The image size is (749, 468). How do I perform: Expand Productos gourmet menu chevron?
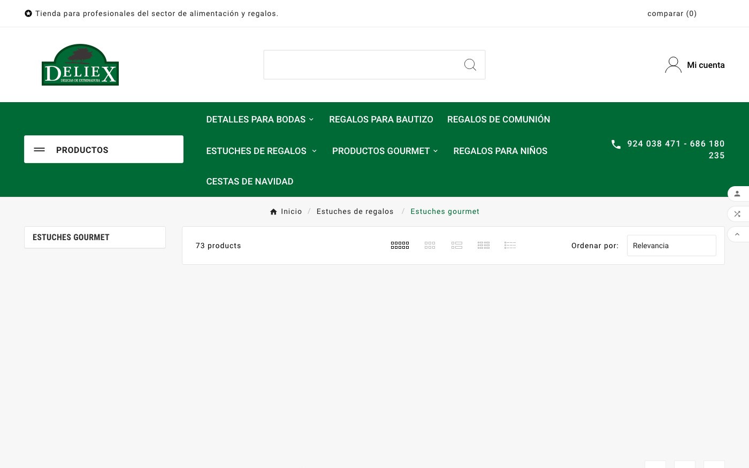(x=435, y=151)
